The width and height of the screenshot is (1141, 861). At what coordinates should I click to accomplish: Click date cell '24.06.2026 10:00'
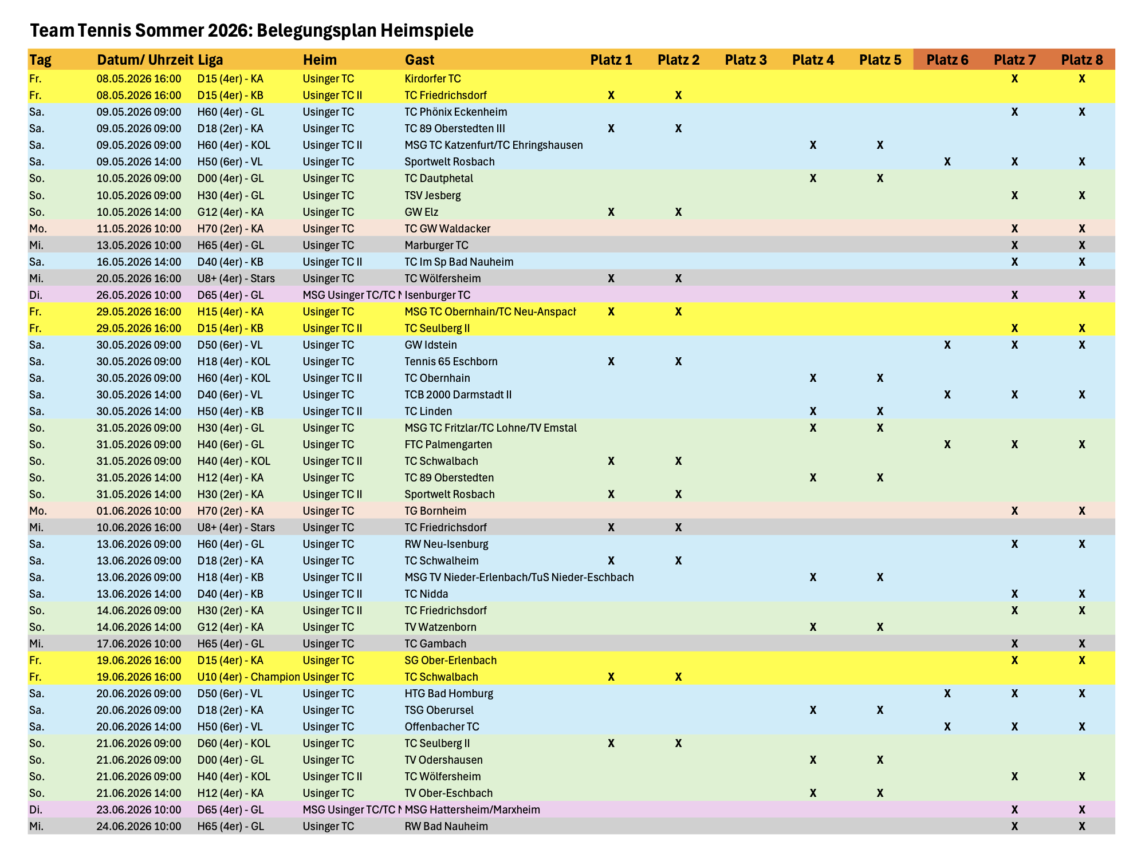[x=139, y=826]
